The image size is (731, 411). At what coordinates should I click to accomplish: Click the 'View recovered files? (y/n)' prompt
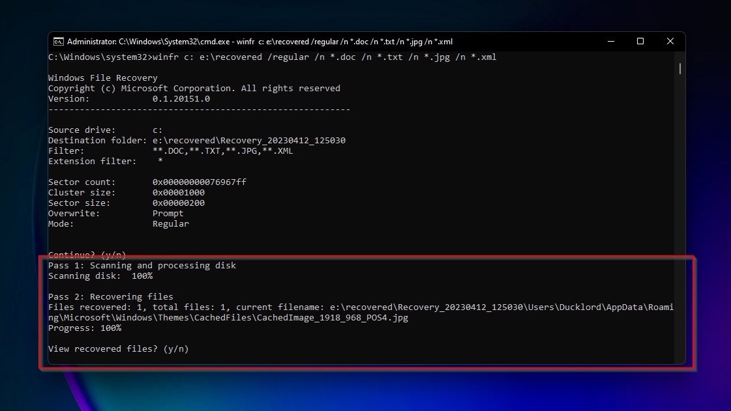click(x=119, y=349)
